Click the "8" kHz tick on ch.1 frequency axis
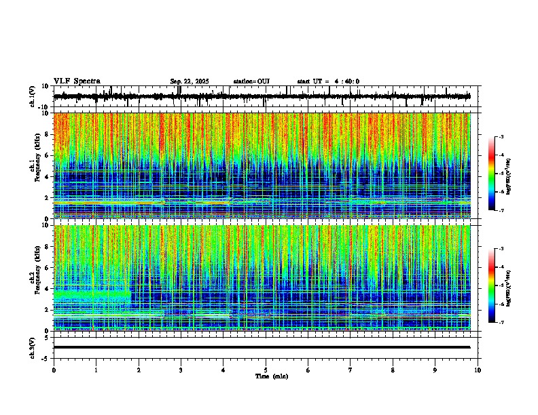The width and height of the screenshot is (538, 415). tap(48, 134)
